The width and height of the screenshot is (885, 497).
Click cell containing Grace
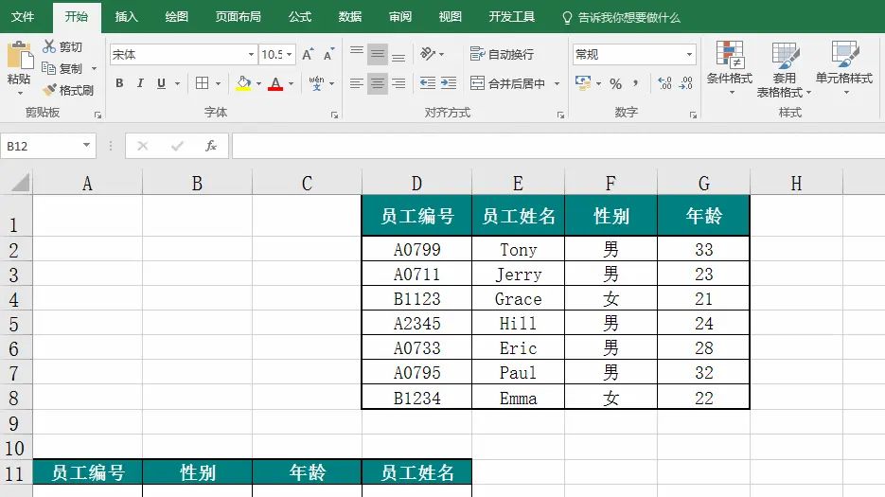click(518, 299)
